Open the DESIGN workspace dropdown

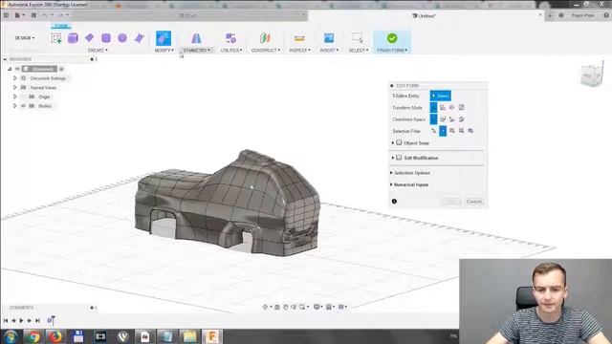click(25, 38)
